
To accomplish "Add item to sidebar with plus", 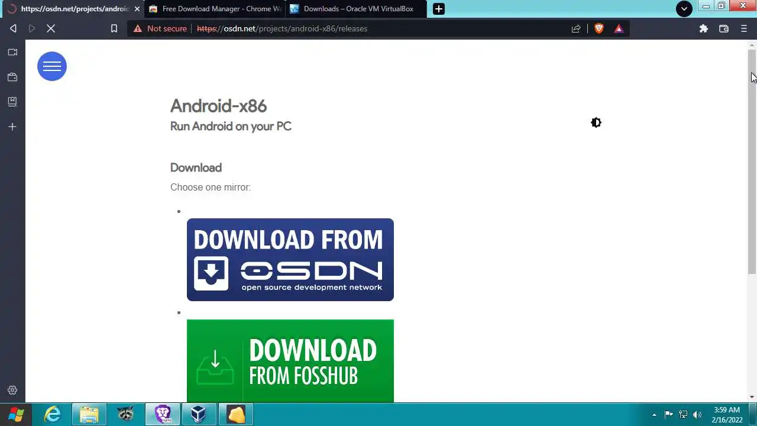I will click(12, 127).
